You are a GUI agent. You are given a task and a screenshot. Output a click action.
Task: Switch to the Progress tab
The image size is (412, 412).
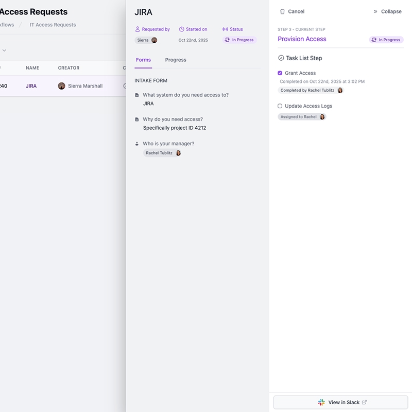pyautogui.click(x=176, y=60)
